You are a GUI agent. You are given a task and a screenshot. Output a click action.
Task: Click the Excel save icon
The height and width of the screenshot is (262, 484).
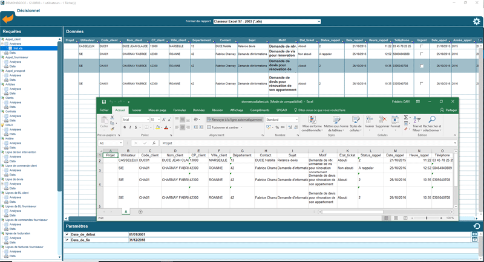[x=104, y=102]
